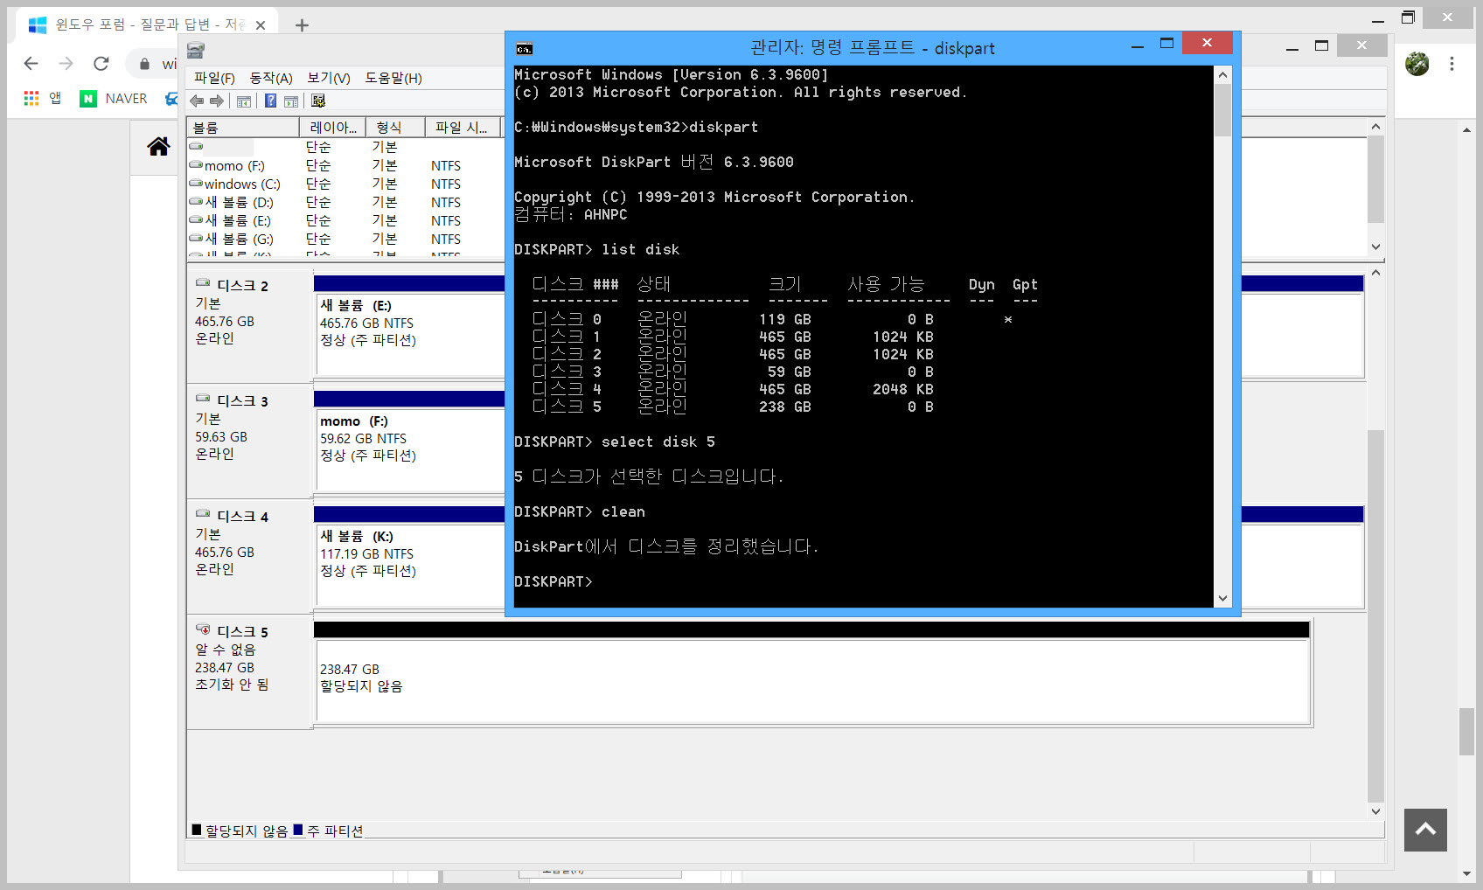
Task: Click the scroll-to-top arrow button on the page
Action: tap(1425, 830)
